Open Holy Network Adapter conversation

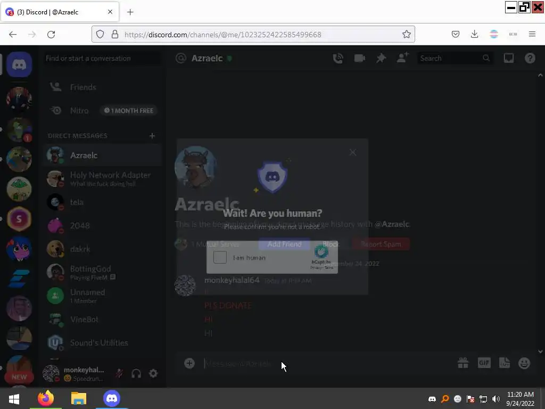click(103, 179)
